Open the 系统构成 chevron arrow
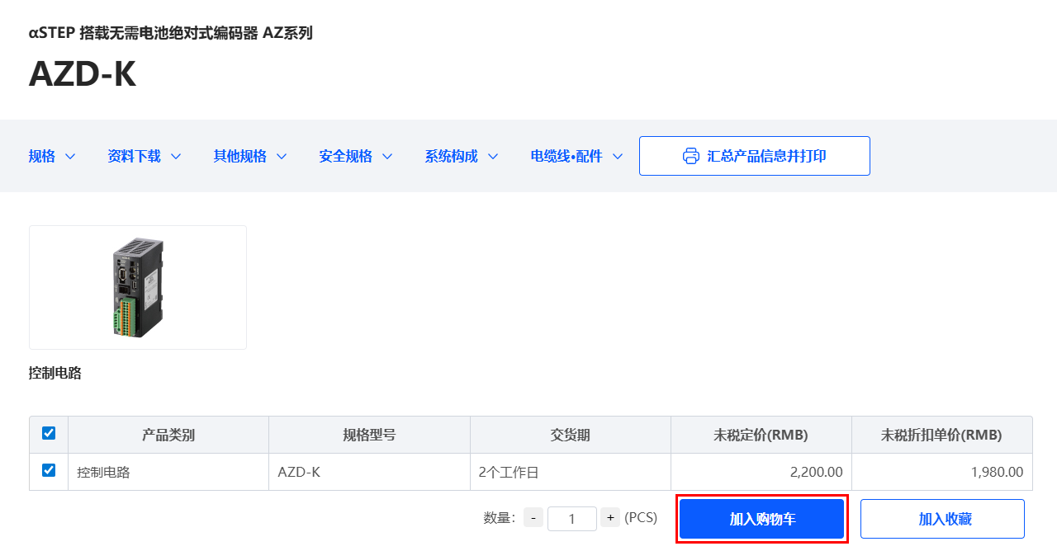This screenshot has height=551, width=1057. [493, 157]
